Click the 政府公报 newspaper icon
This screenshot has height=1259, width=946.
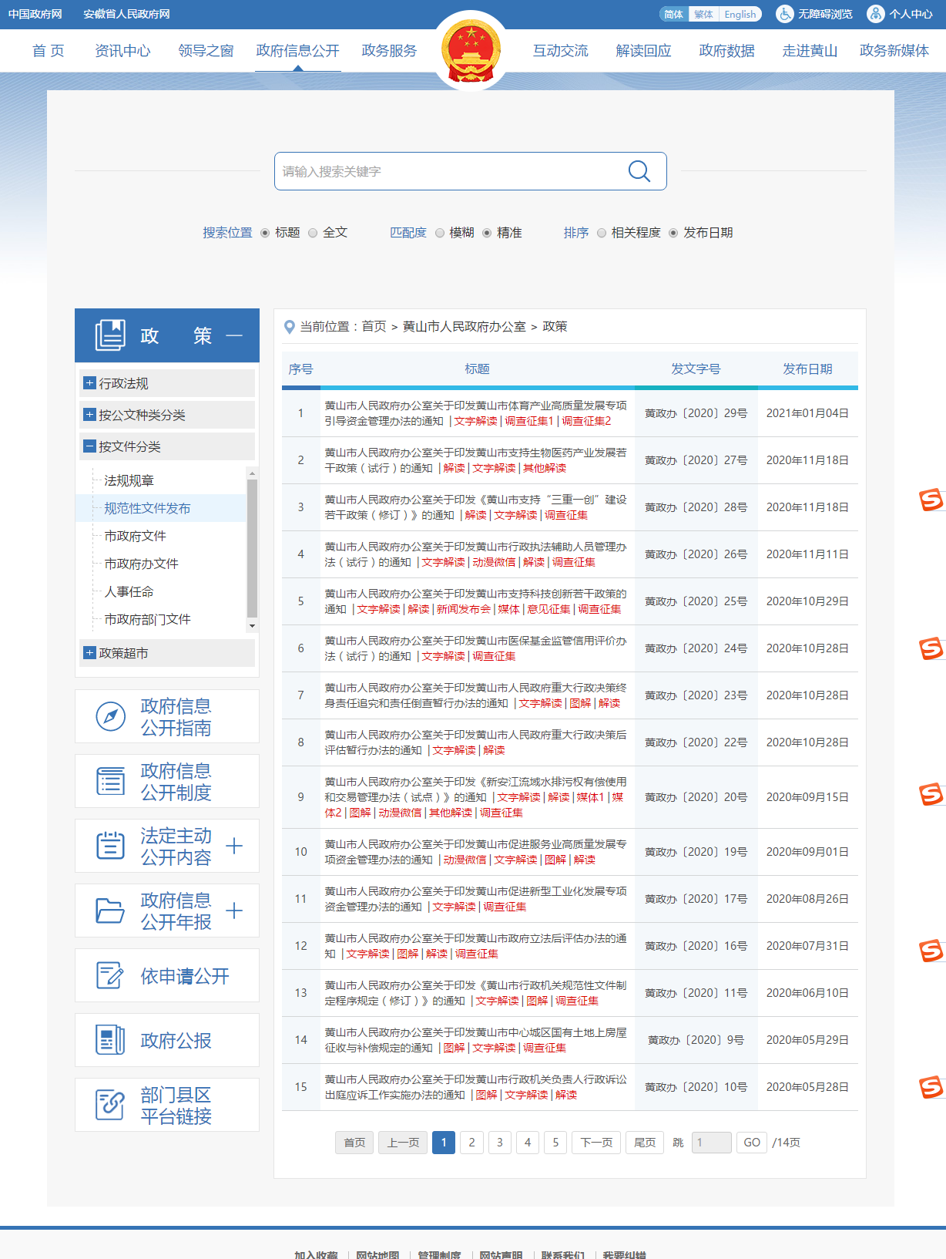tap(110, 1040)
